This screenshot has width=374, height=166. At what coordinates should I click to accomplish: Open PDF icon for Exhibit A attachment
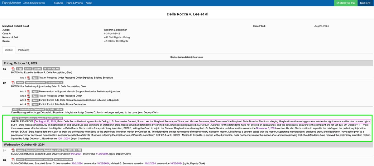(x=29, y=100)
